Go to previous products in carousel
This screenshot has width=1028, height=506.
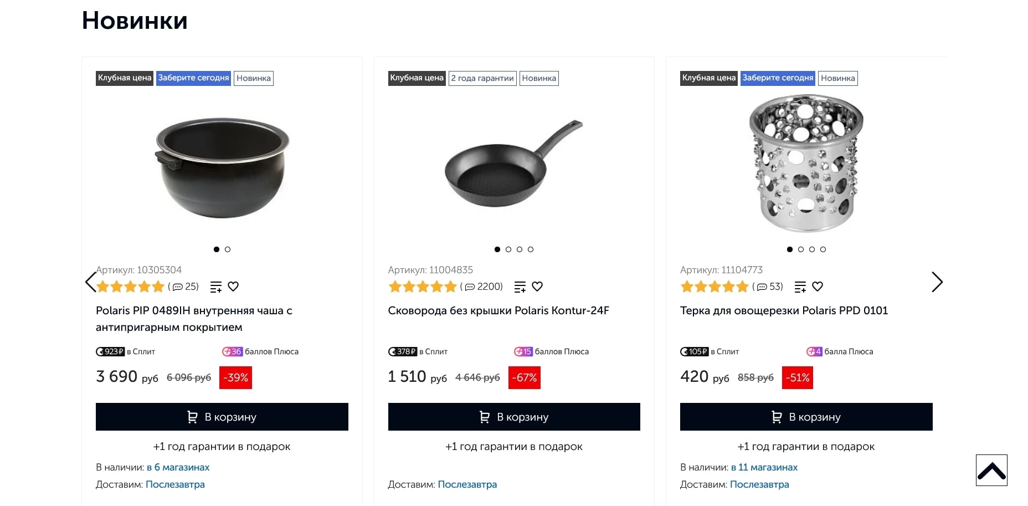[x=90, y=282]
